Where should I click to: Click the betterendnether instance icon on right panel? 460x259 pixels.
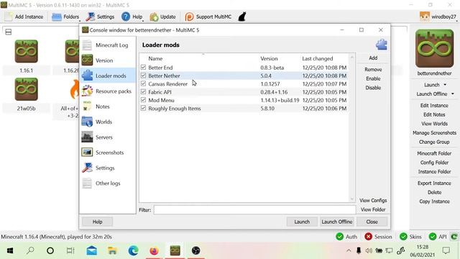434,49
